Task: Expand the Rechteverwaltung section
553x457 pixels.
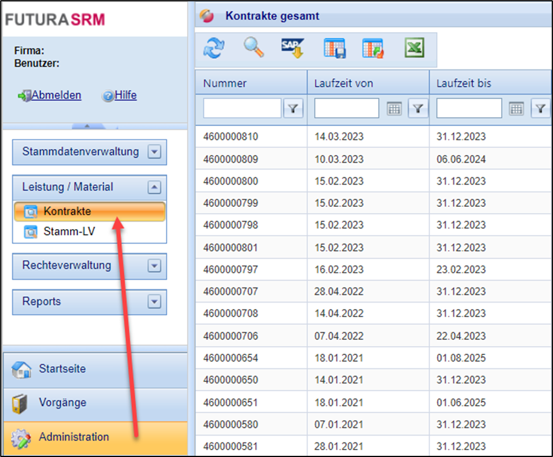Action: 154,266
